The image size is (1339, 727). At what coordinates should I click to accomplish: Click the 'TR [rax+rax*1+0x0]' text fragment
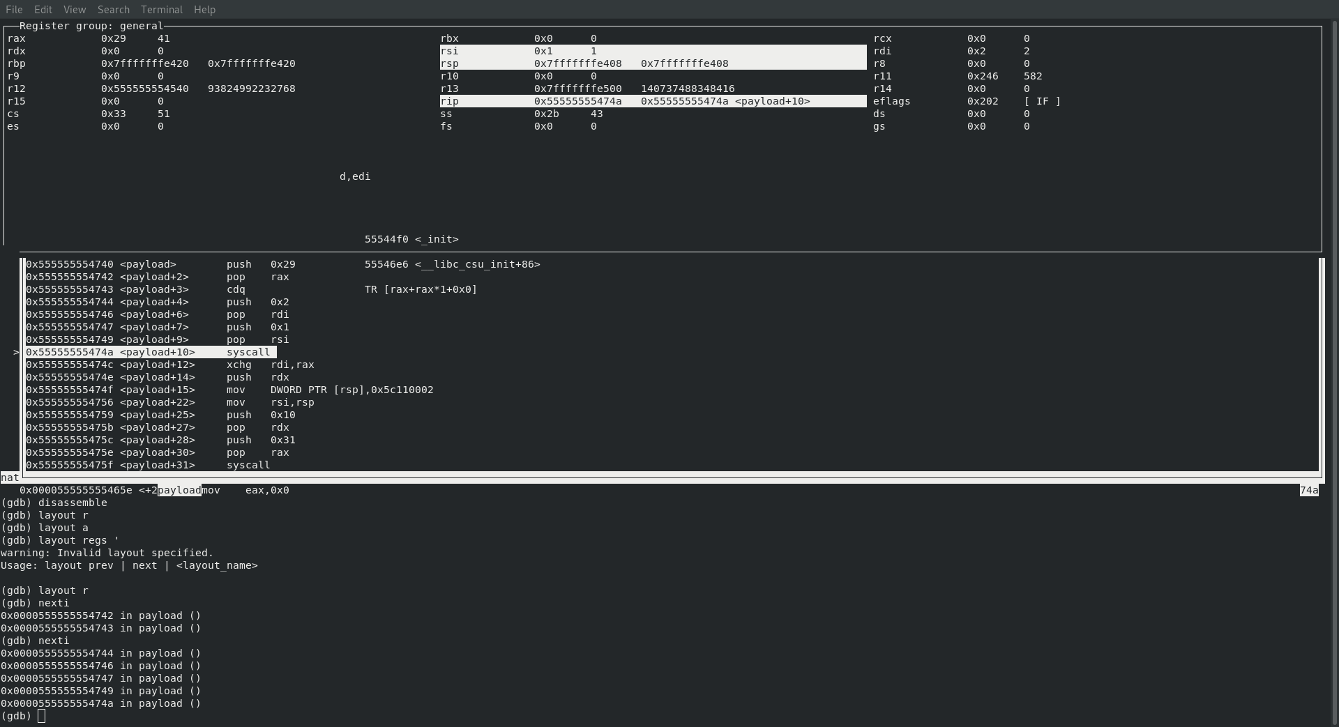421,289
